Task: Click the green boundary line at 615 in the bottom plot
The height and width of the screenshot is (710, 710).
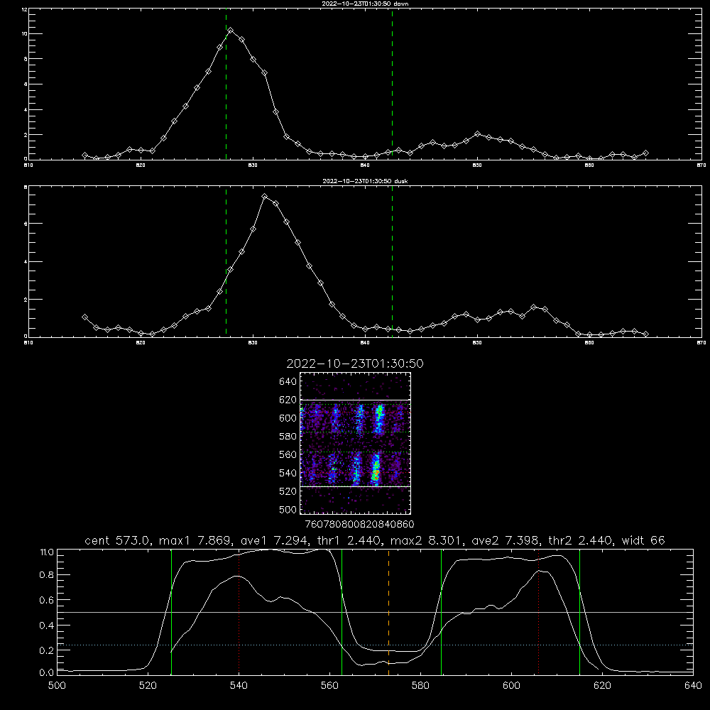Action: [579, 612]
